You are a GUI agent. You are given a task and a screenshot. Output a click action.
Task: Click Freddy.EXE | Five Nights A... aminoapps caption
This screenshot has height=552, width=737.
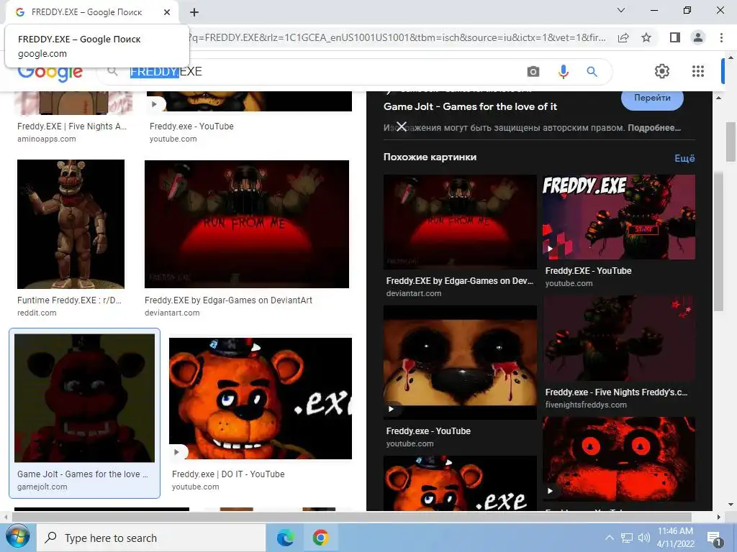coord(72,126)
